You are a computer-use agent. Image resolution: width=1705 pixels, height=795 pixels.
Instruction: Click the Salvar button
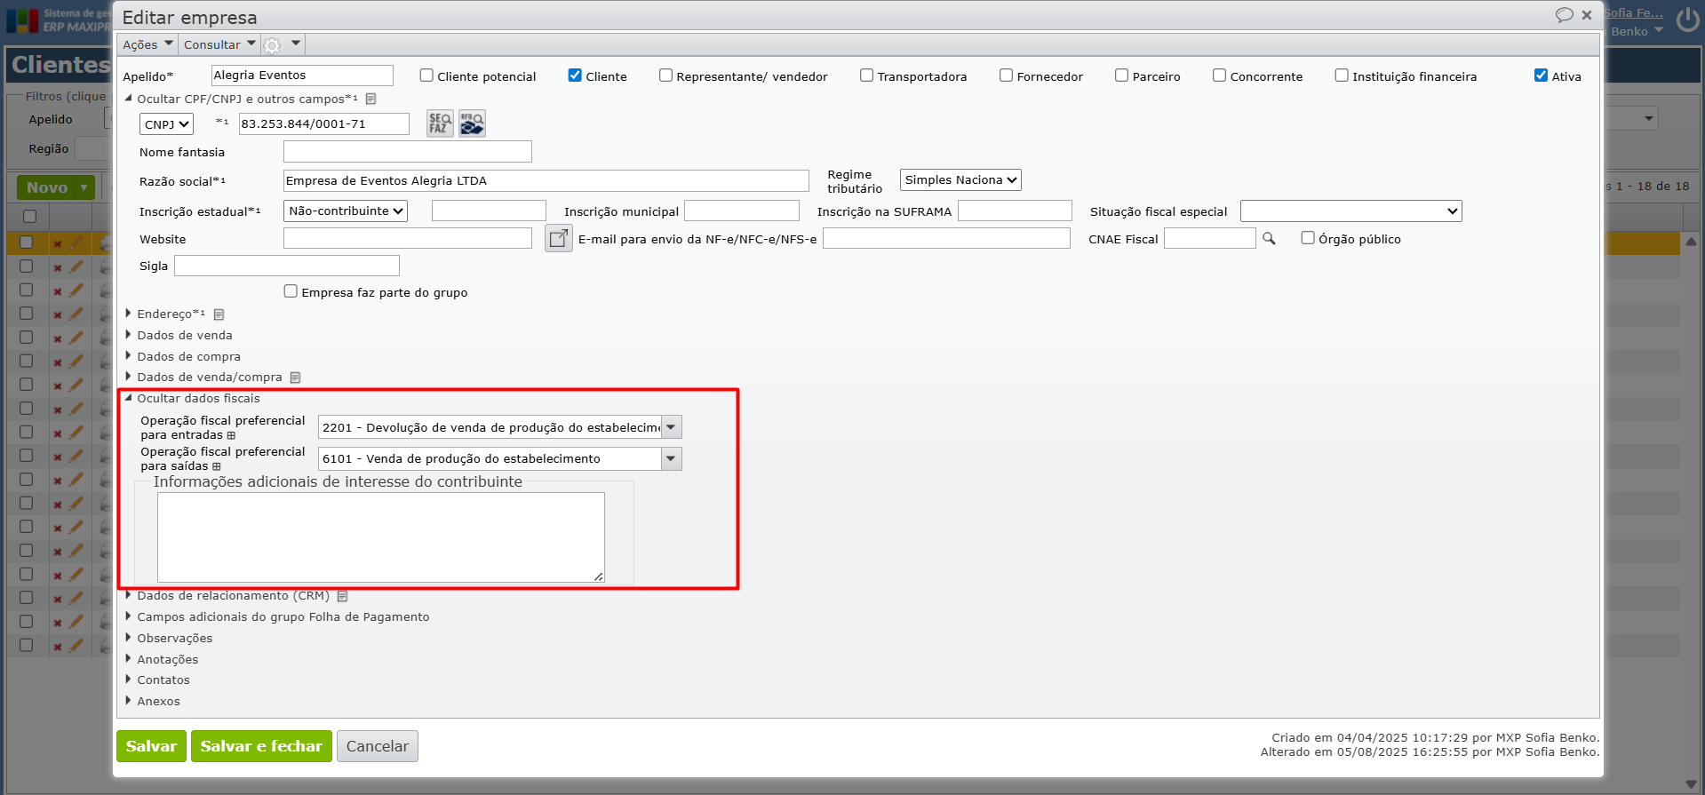[x=152, y=746]
